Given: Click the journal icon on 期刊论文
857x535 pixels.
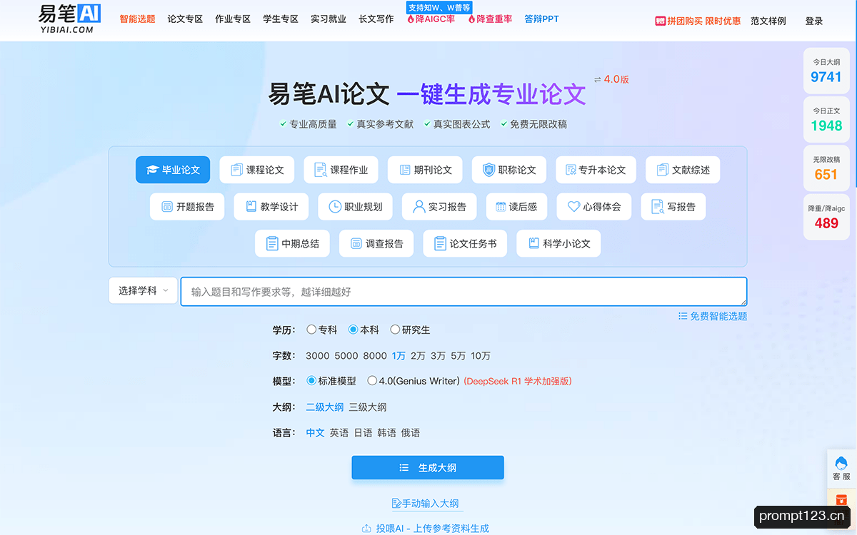Looking at the screenshot, I should tap(405, 170).
